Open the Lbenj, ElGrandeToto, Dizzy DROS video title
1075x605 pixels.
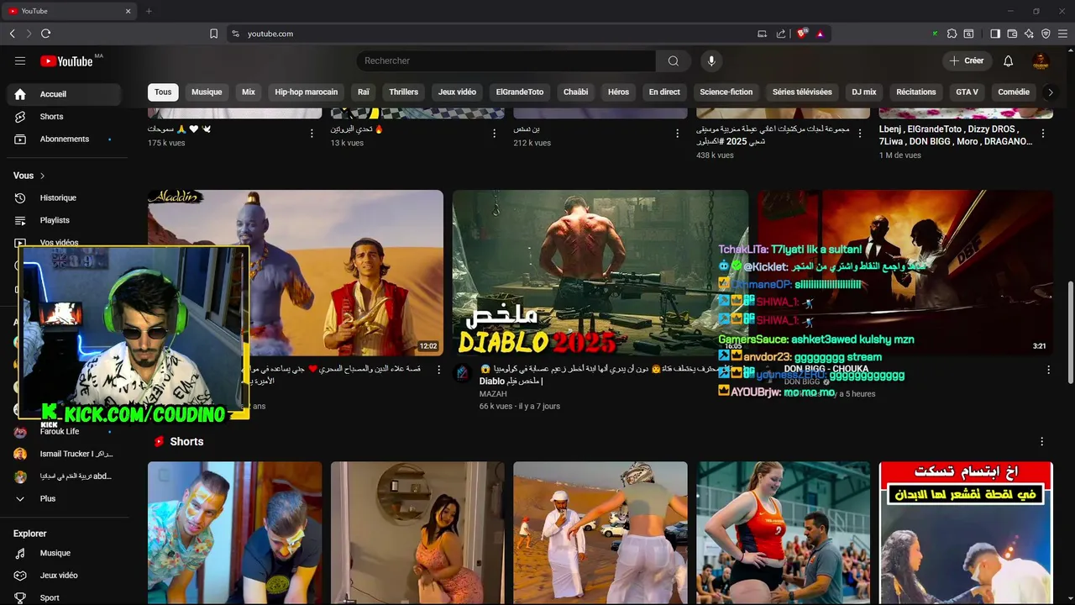tap(956, 135)
